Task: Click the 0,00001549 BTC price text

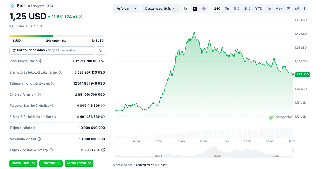Action: [20, 26]
